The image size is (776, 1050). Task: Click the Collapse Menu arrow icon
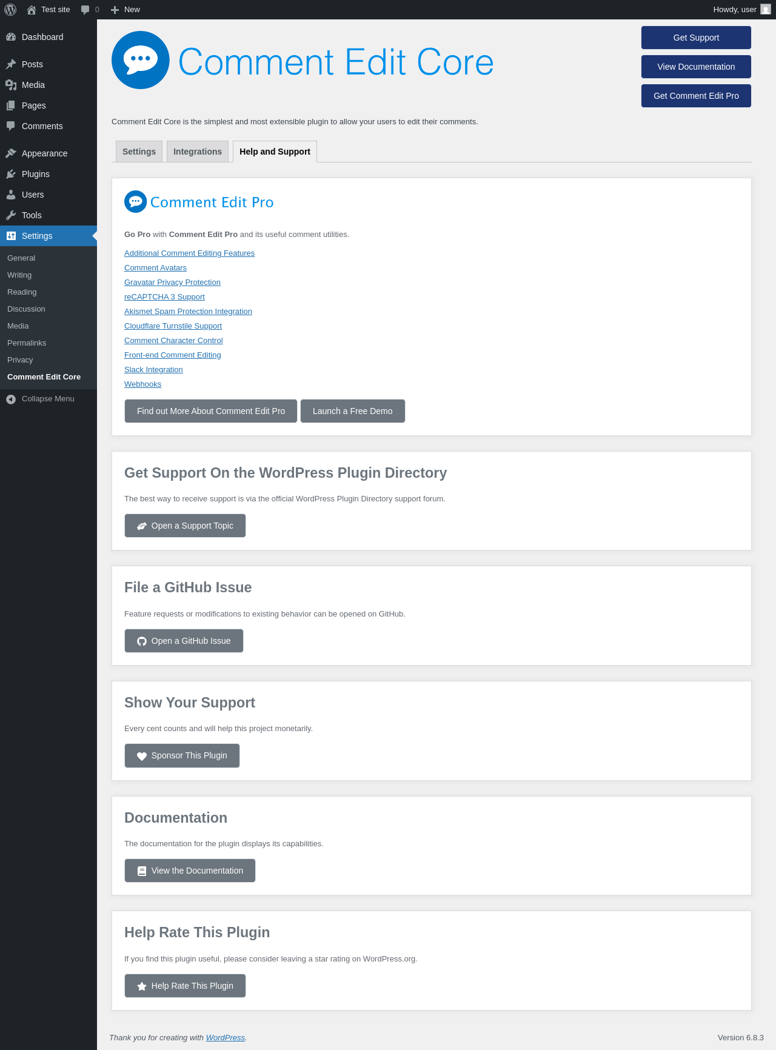[11, 399]
